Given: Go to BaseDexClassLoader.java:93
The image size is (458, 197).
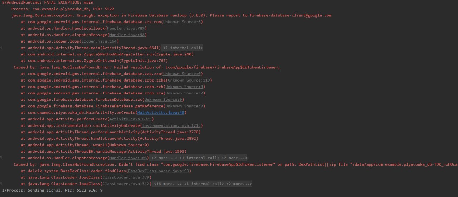Looking at the screenshot, I should click(x=158, y=171).
